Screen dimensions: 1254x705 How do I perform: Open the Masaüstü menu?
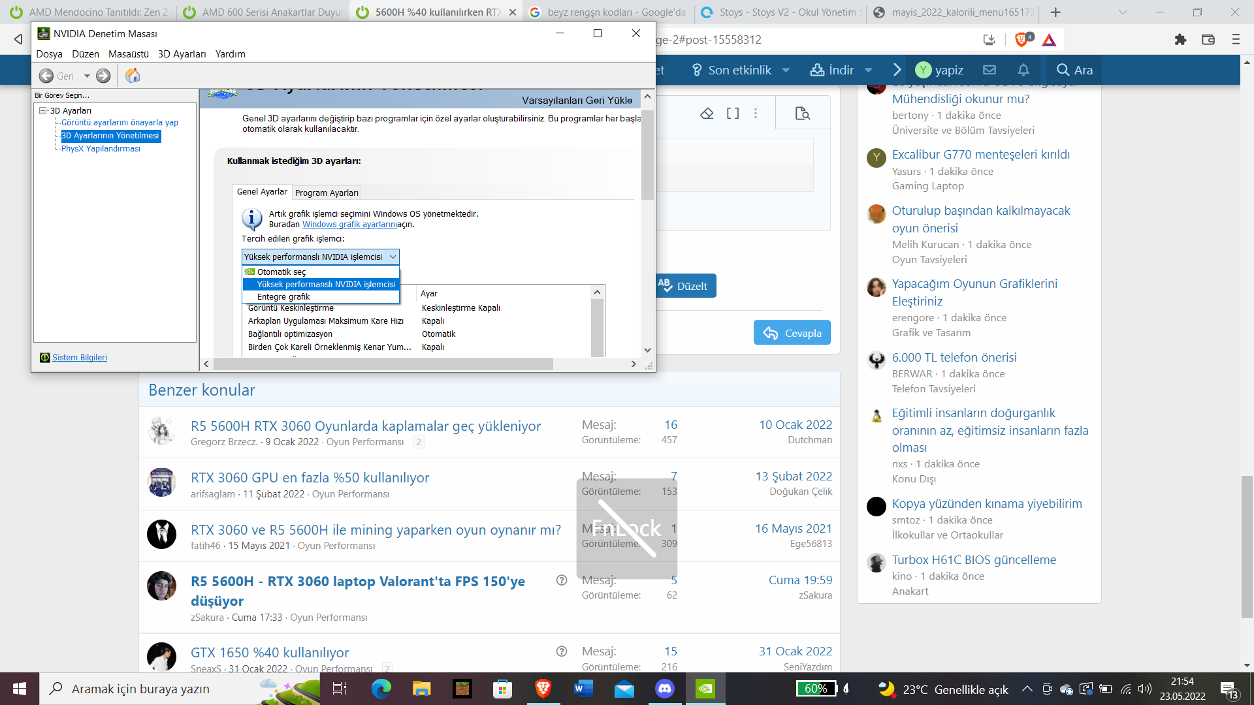[x=128, y=54]
